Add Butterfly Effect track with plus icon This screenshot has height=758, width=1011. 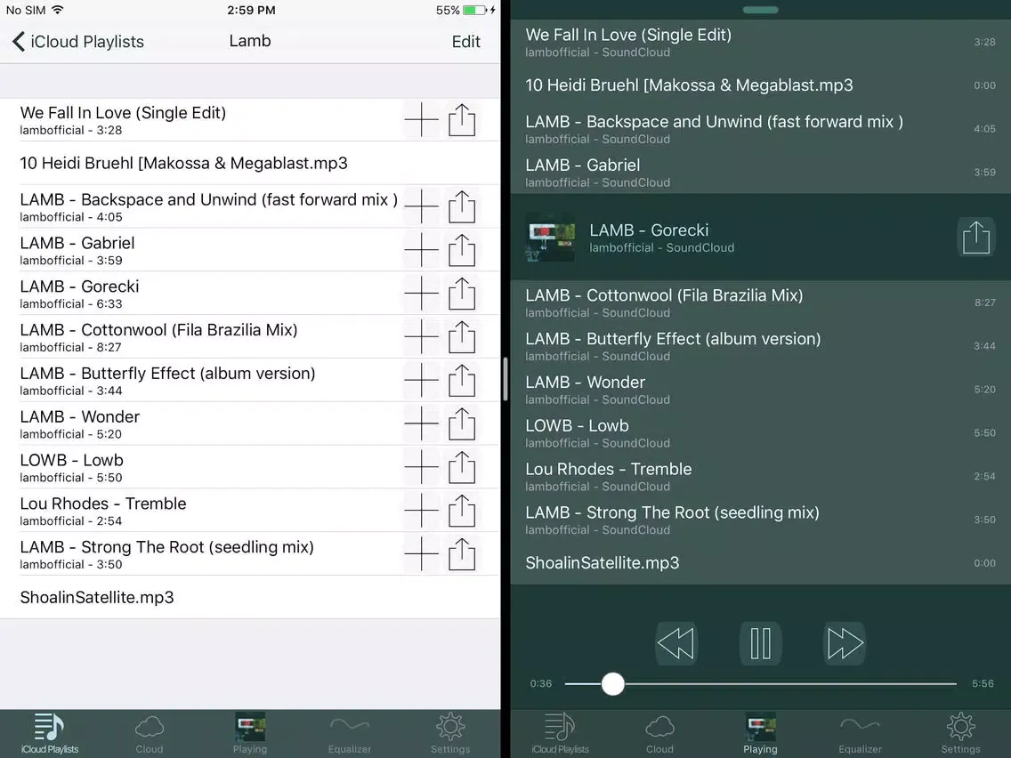[421, 381]
